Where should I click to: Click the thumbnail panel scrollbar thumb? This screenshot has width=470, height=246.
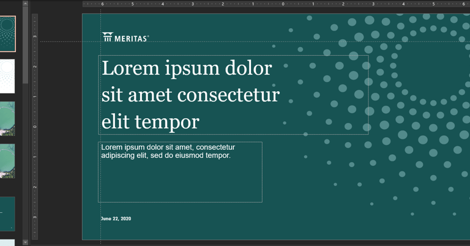click(26, 45)
